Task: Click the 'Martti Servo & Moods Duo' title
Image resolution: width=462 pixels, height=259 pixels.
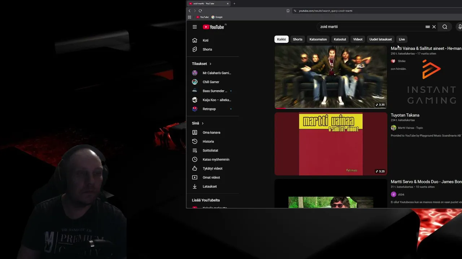Action: coord(426,182)
